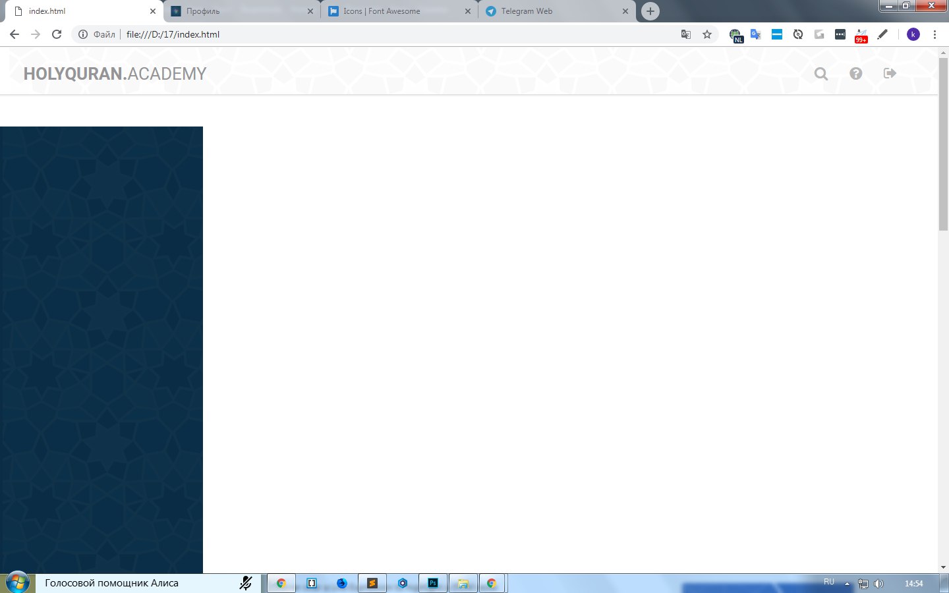Open the Google Translate extension icon
Viewport: 949px width, 593px height.
tap(756, 34)
